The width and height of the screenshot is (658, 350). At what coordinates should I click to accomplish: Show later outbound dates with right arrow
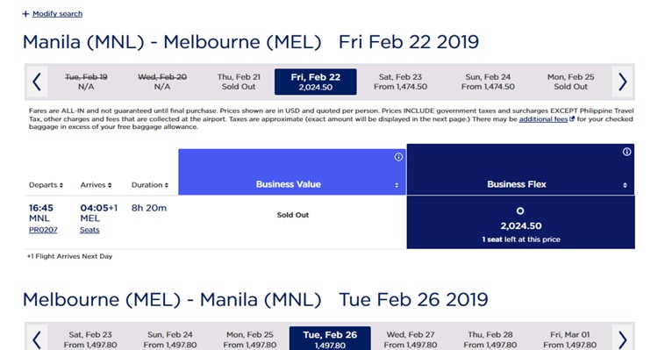[x=622, y=82]
